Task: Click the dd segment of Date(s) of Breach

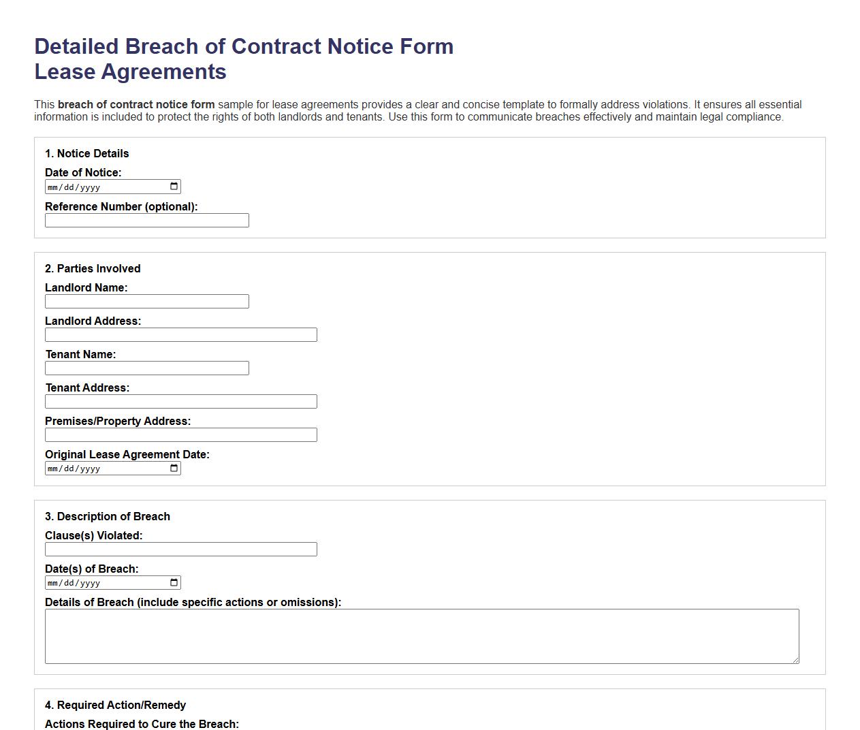Action: tap(68, 582)
